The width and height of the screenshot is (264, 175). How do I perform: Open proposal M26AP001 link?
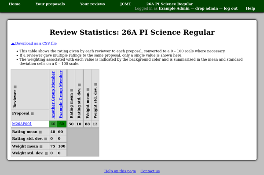22,124
